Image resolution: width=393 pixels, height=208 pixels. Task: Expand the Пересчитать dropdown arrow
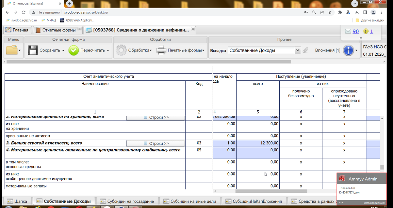click(x=108, y=50)
